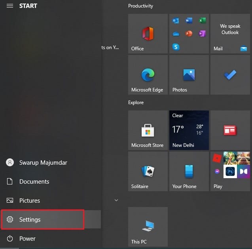The width and height of the screenshot is (252, 249).
Task: Open the red News tile
Action: point(230,130)
